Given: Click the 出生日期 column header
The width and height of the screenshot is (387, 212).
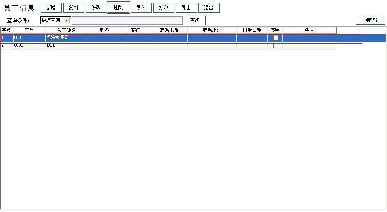Looking at the screenshot, I should coord(252,30).
